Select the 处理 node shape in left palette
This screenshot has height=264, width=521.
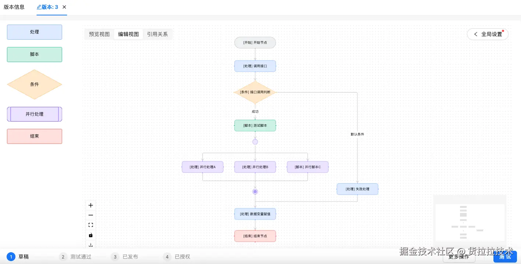pyautogui.click(x=34, y=32)
